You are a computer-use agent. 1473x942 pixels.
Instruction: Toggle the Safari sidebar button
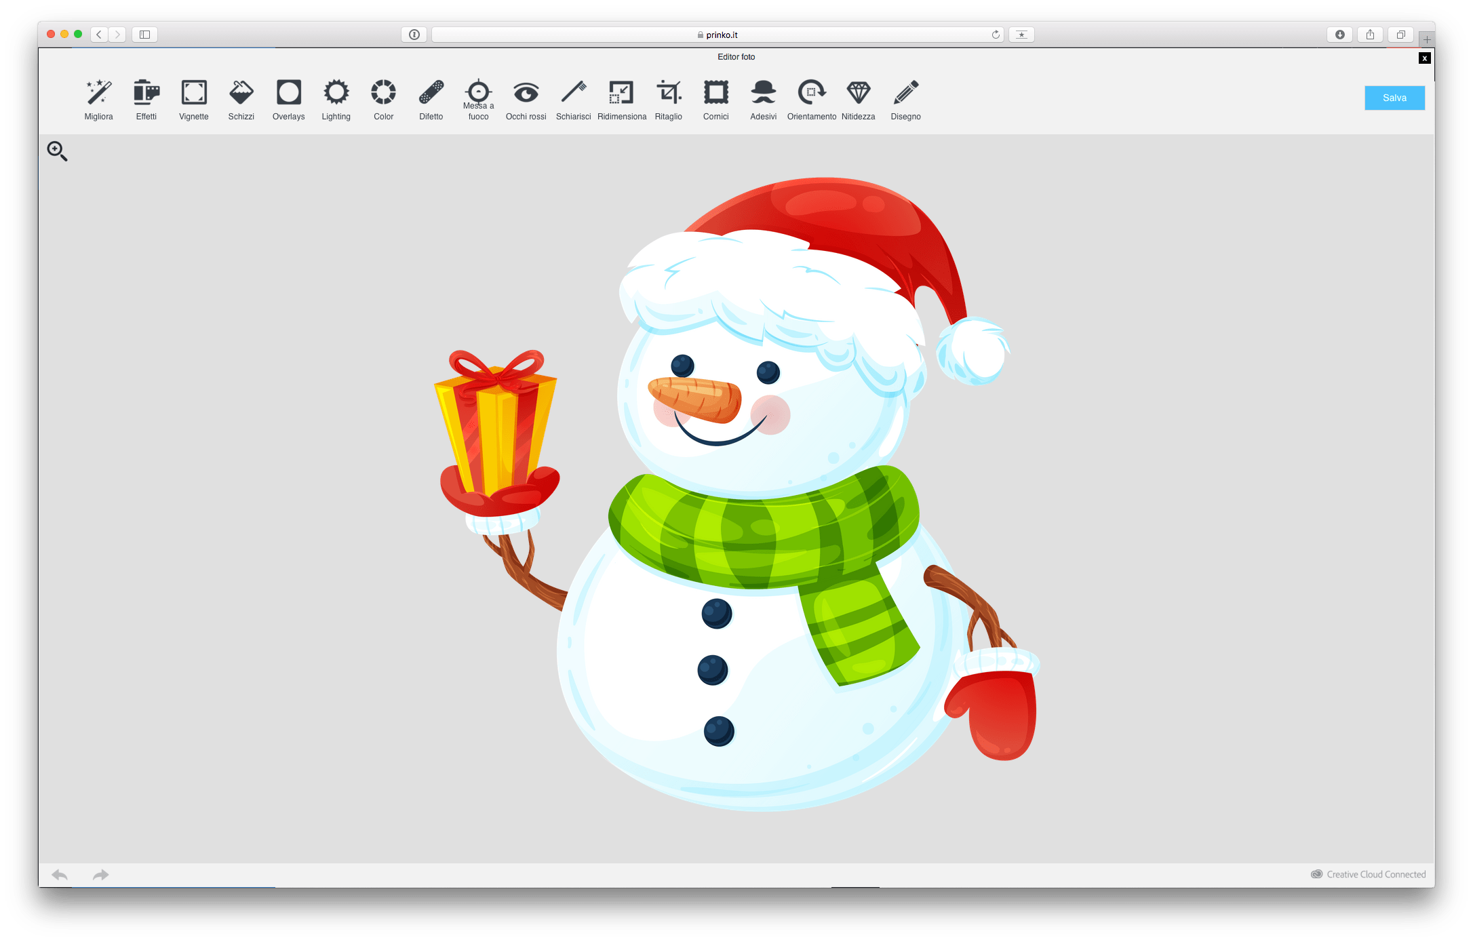(144, 35)
